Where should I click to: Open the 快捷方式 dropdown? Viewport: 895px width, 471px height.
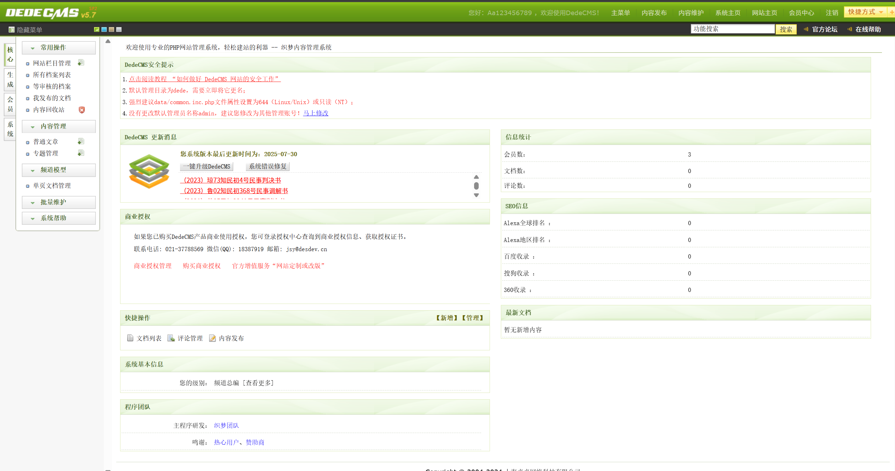pos(865,12)
